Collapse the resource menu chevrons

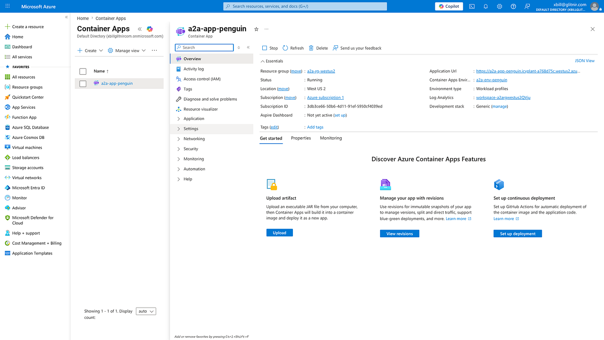[249, 47]
